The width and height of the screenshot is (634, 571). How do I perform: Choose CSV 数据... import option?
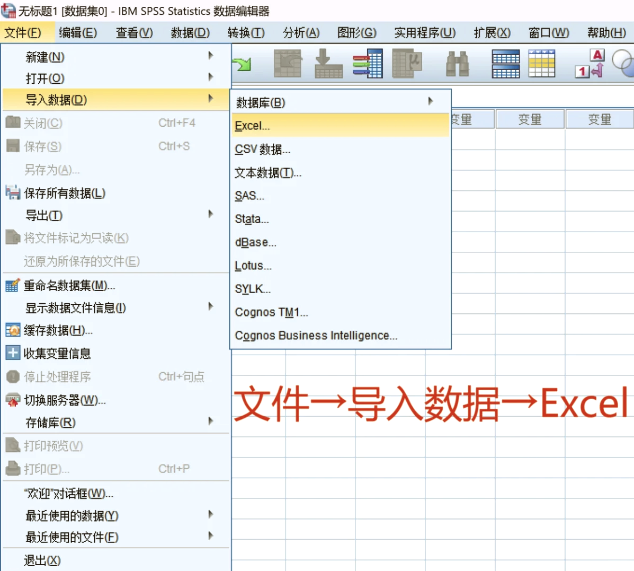[x=341, y=149]
